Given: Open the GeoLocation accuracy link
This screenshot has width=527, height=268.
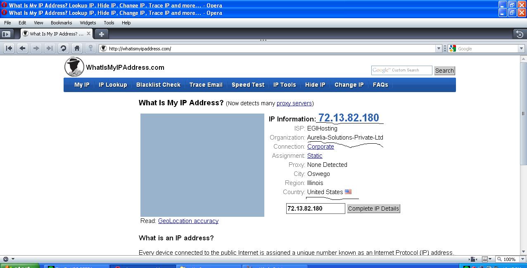Looking at the screenshot, I should (188, 221).
